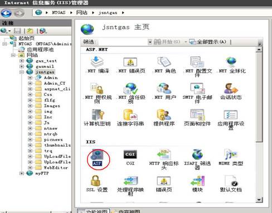This screenshot has height=213, width=272.
Task: Open 连接字符串 database icon
Action: tap(130, 115)
